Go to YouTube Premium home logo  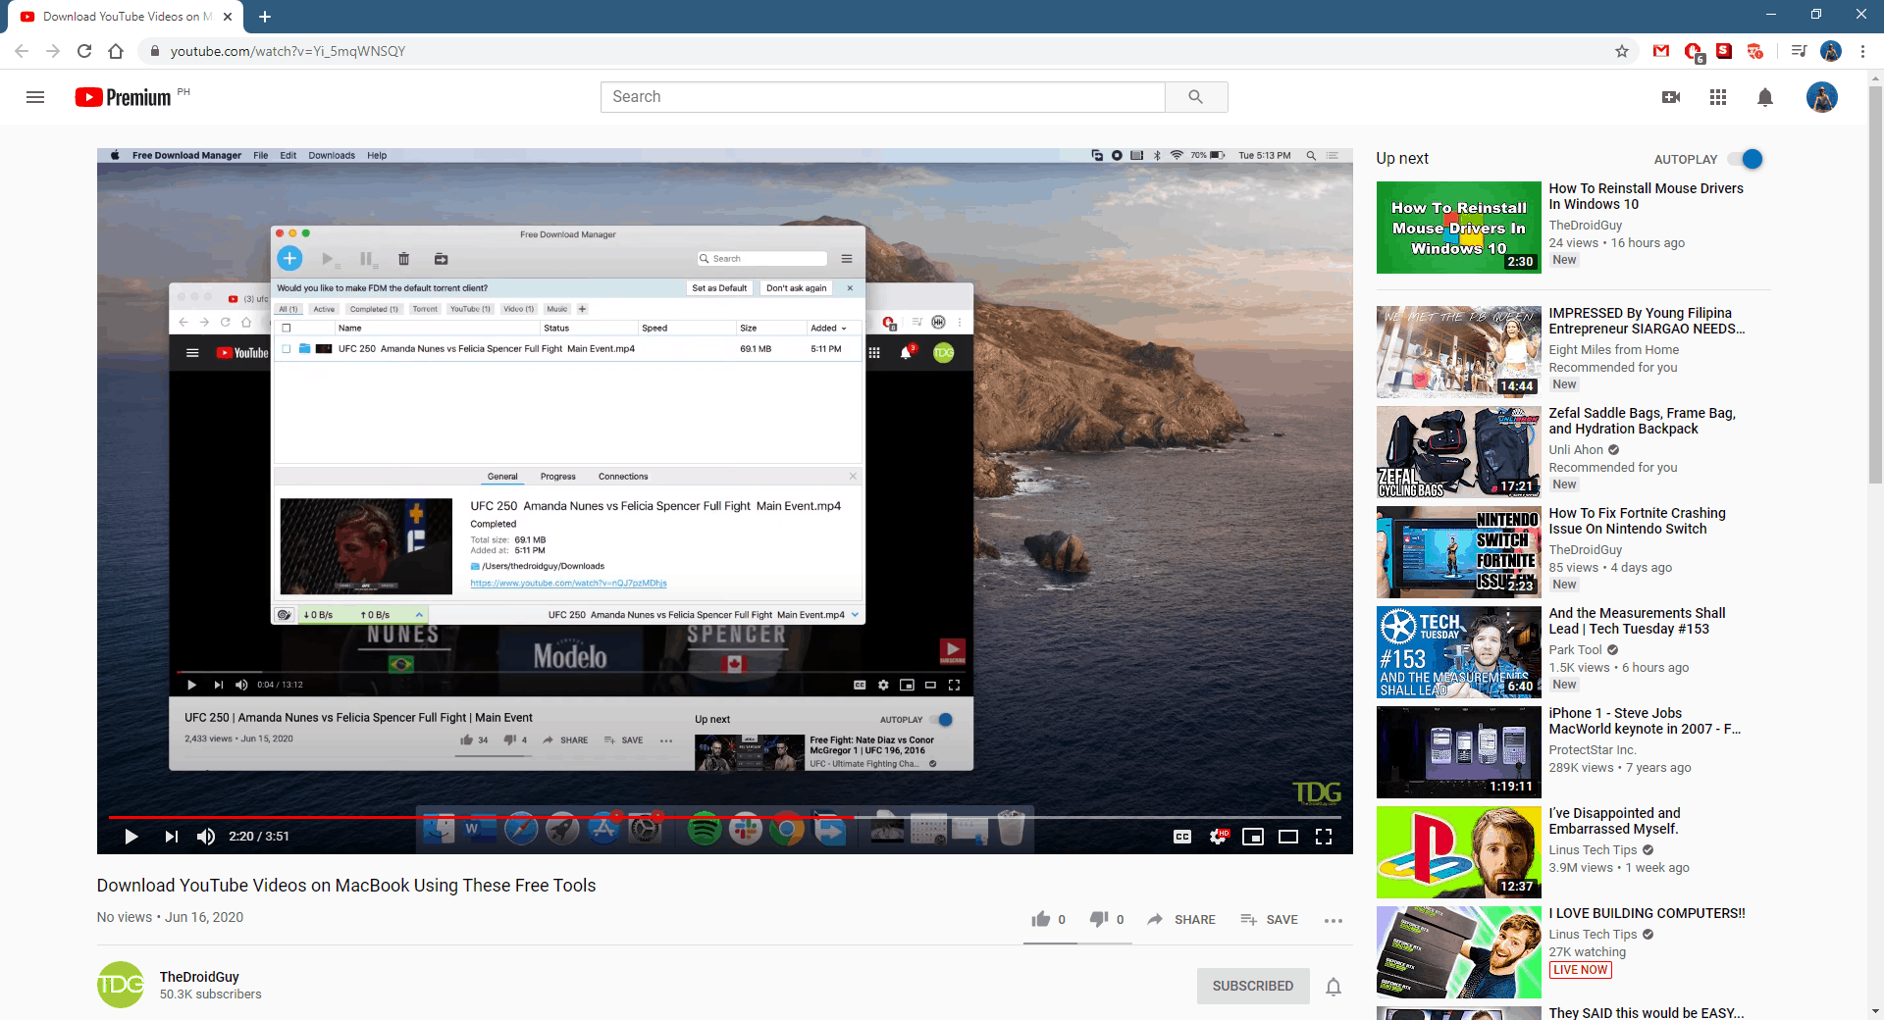[x=124, y=97]
